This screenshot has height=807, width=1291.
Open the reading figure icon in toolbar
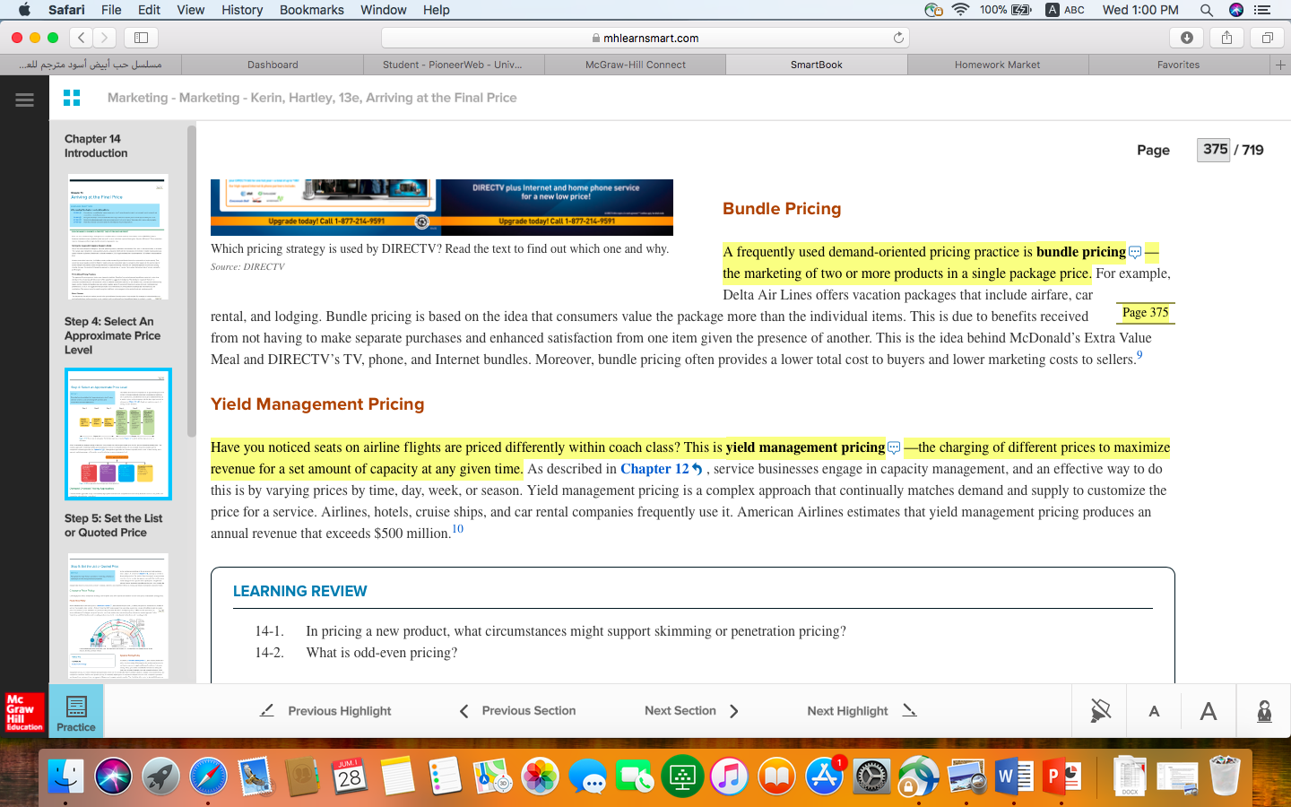click(x=1264, y=711)
